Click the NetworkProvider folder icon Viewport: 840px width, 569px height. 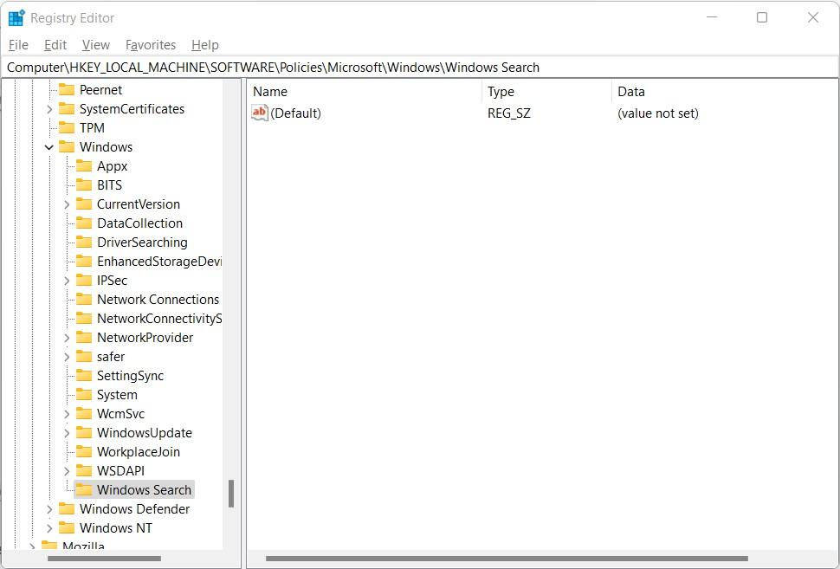tap(84, 337)
